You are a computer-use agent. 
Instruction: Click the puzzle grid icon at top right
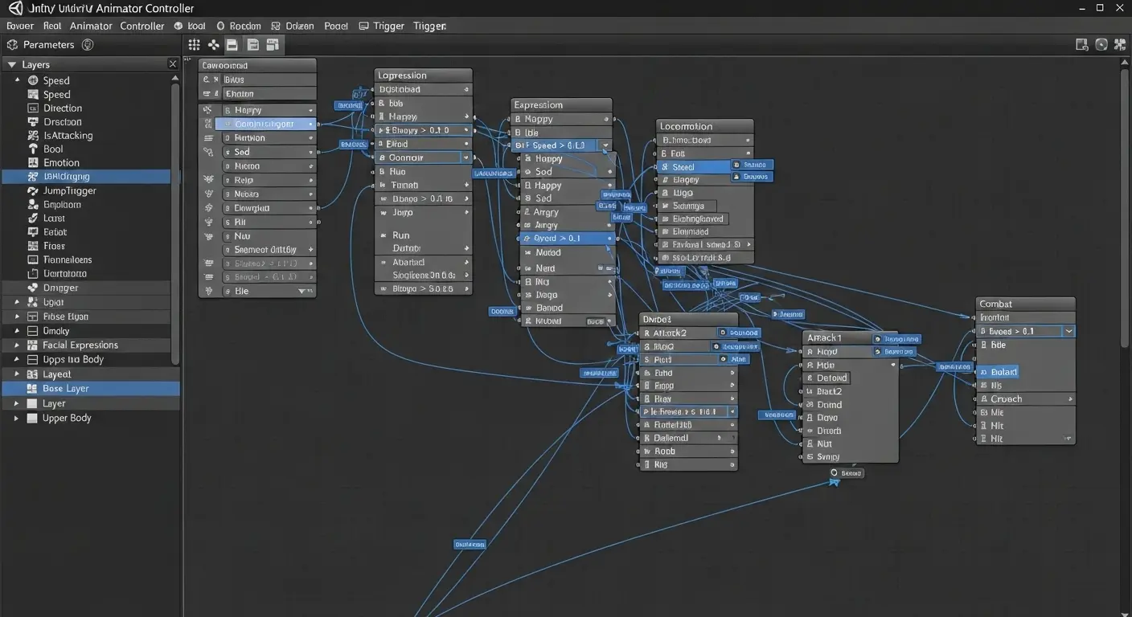1119,44
